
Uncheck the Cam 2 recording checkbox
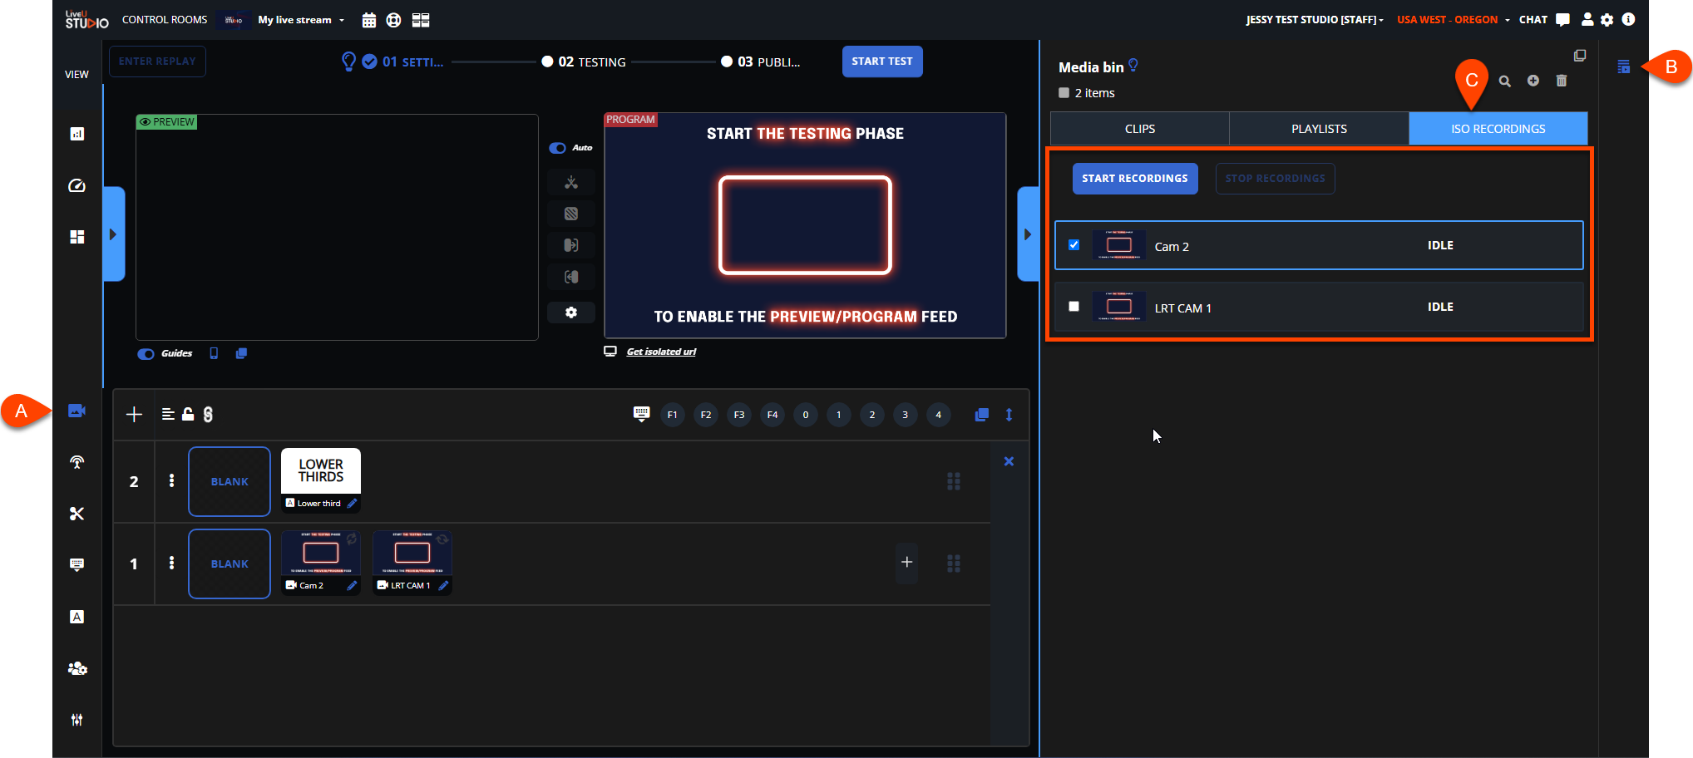point(1074,245)
